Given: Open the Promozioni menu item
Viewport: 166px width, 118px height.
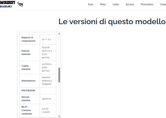Looking at the screenshot, I should (147, 4).
